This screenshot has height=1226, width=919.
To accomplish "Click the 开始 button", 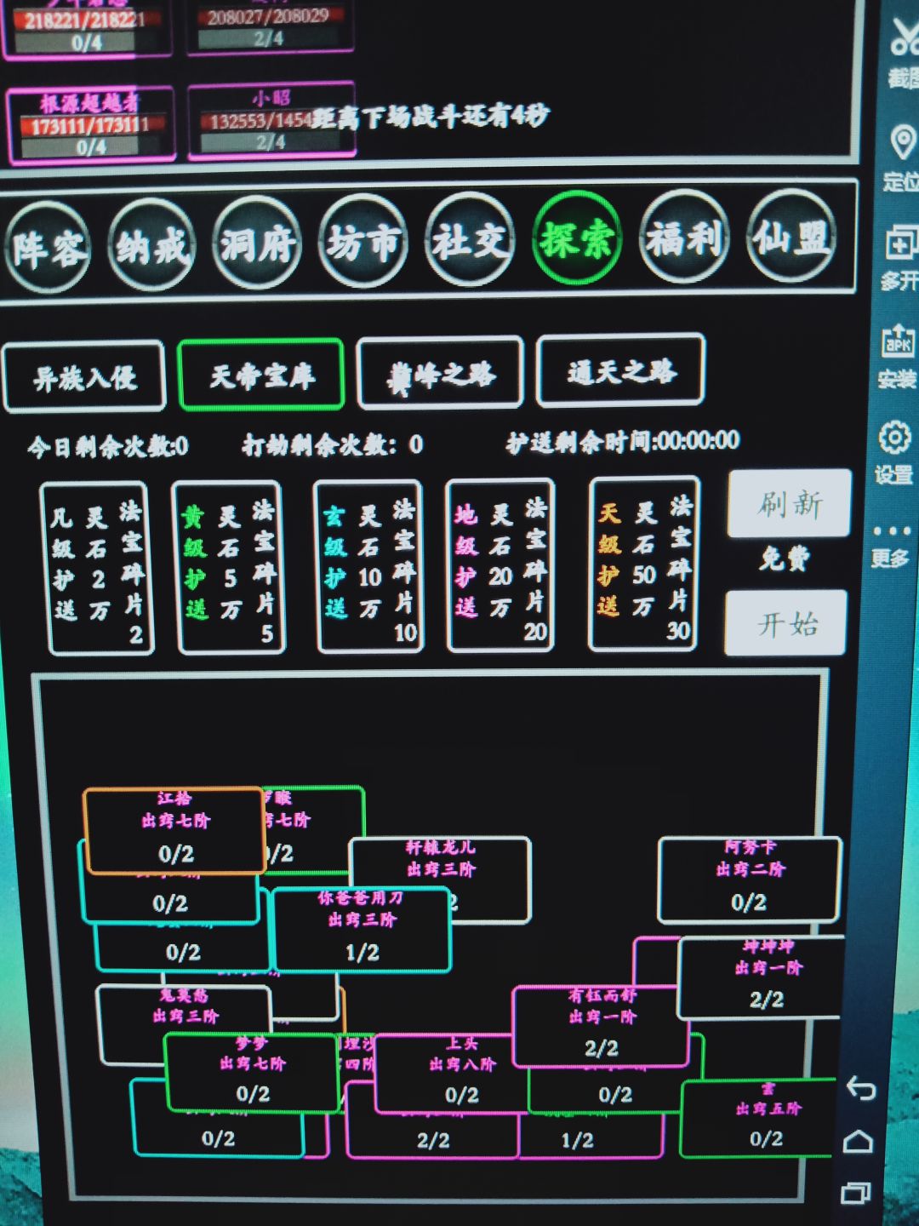I will coord(786,622).
